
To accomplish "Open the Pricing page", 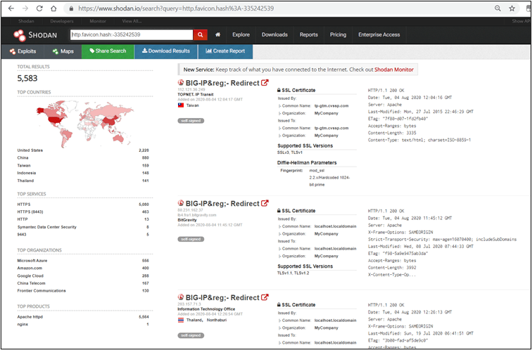I will pyautogui.click(x=338, y=34).
